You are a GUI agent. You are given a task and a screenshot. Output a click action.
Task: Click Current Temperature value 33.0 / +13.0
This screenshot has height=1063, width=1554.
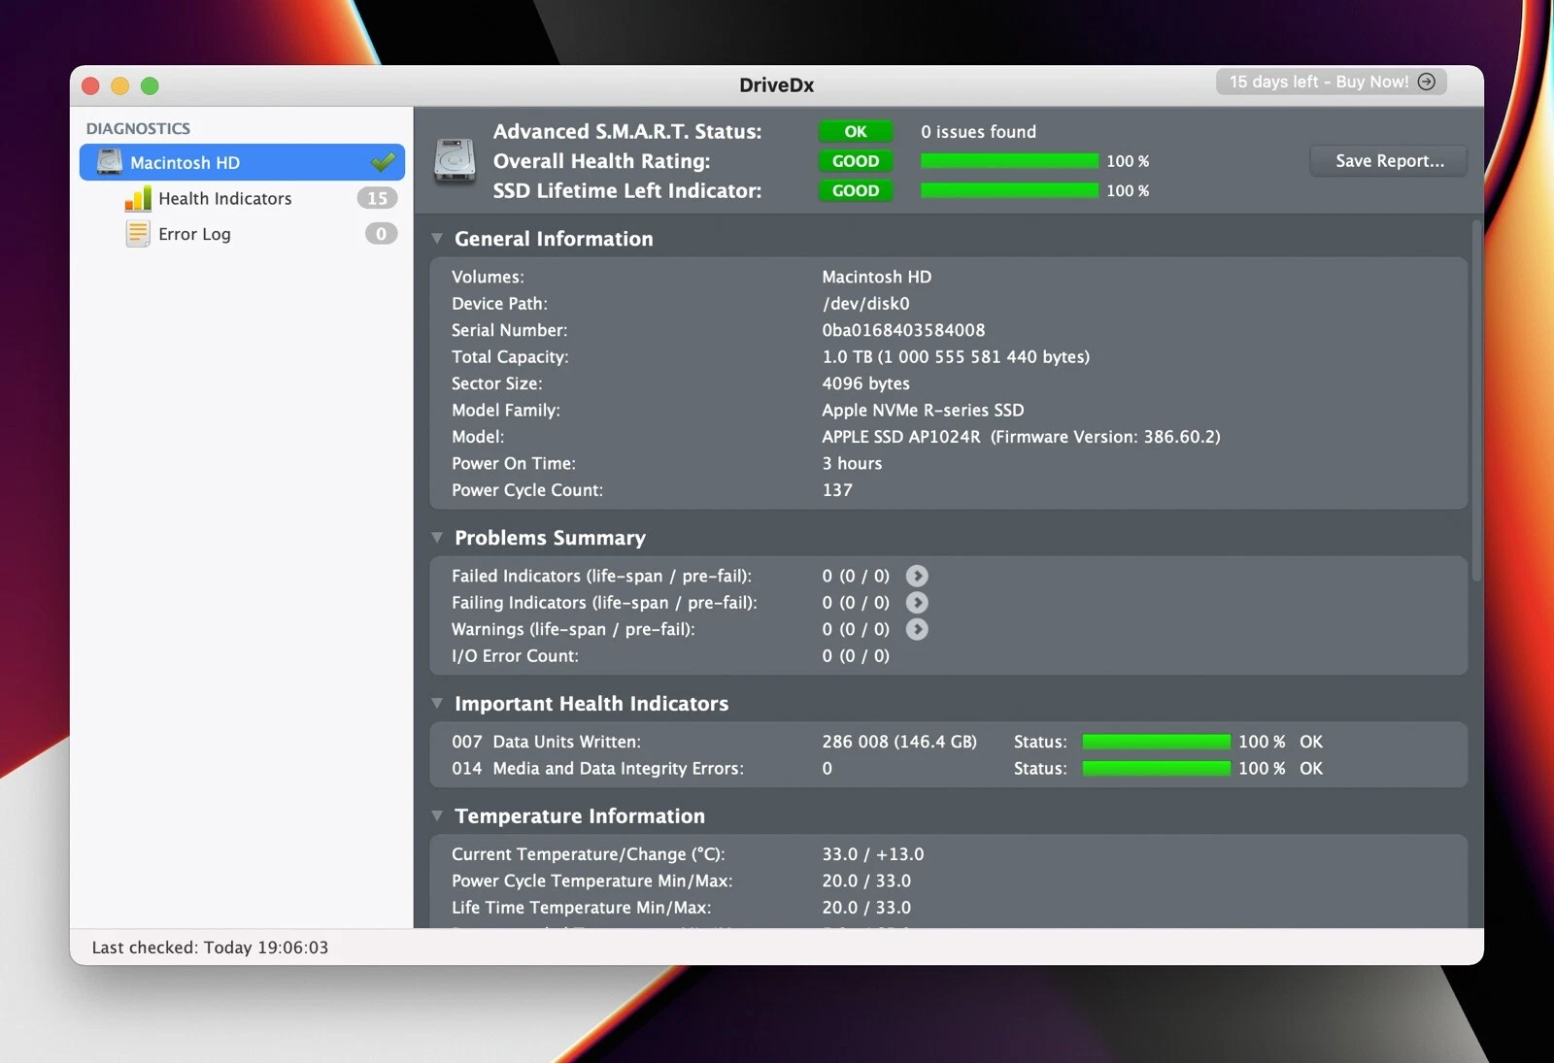(x=873, y=854)
